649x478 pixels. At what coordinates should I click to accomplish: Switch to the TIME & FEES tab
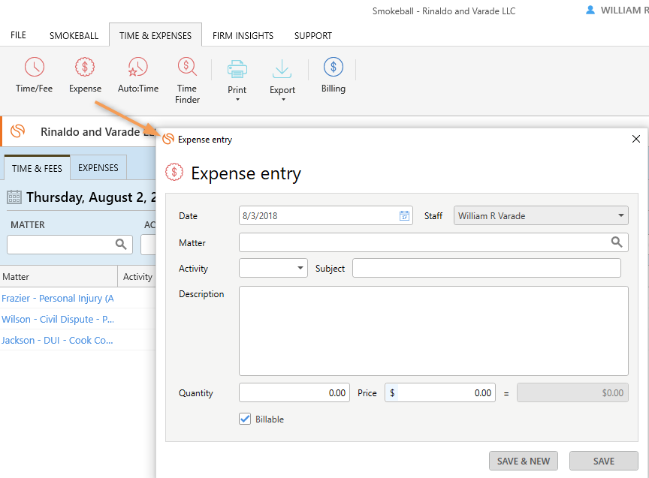[37, 168]
